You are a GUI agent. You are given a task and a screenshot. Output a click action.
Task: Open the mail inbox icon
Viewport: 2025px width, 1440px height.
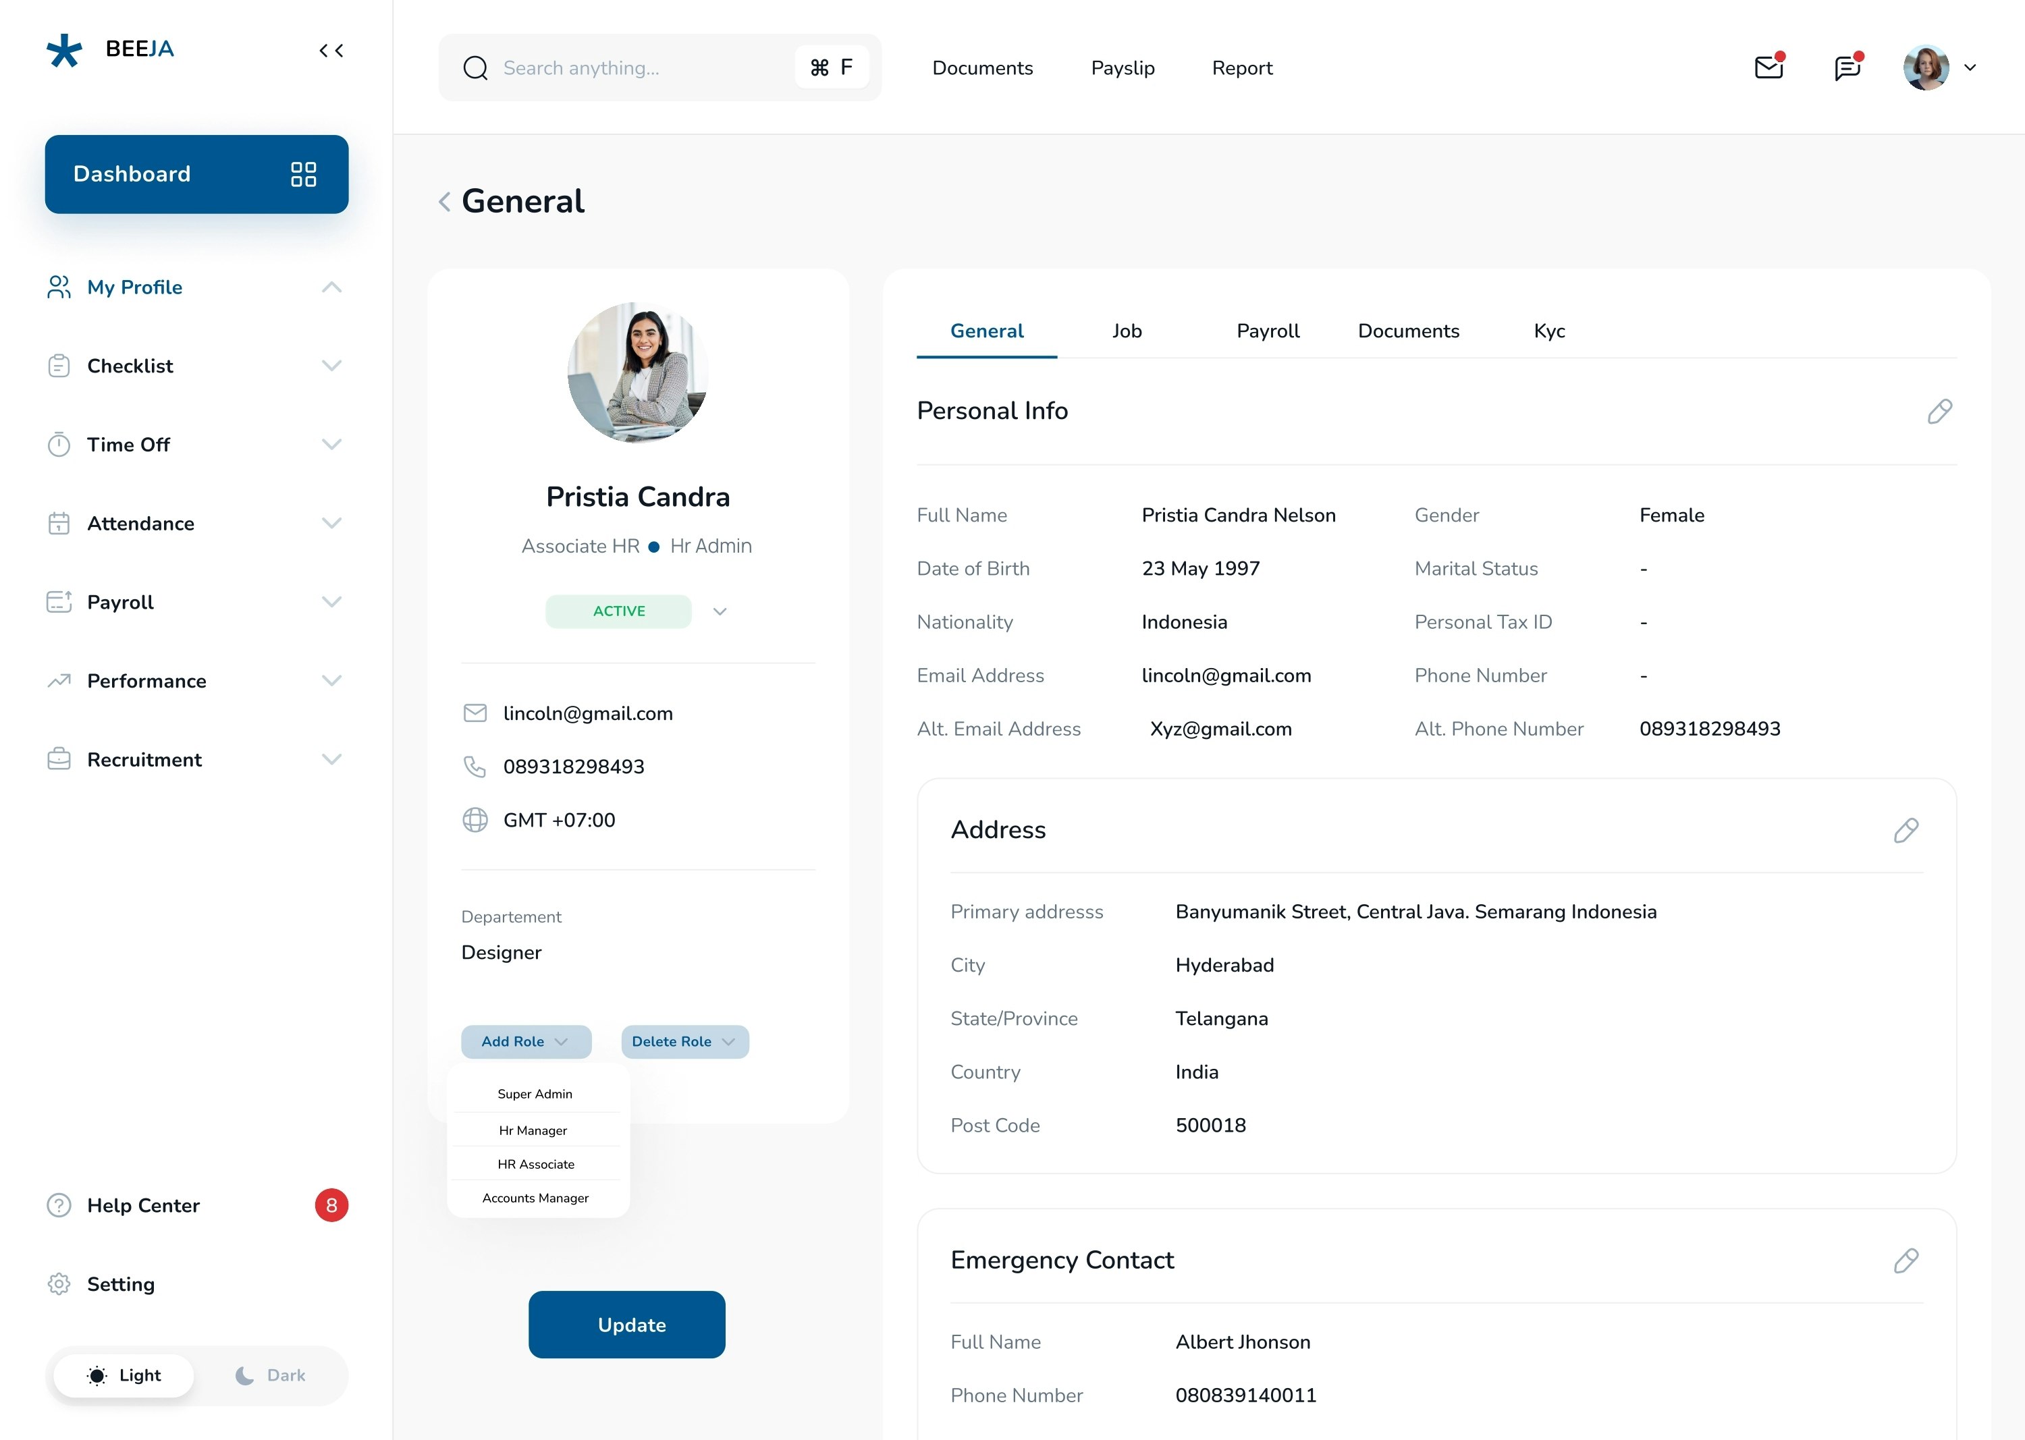click(x=1770, y=67)
